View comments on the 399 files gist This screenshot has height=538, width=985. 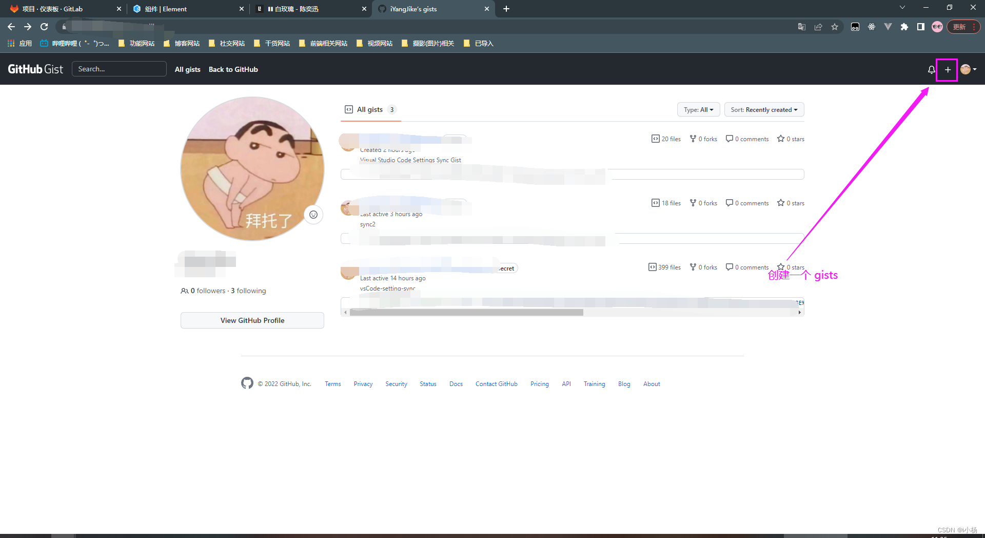coord(747,267)
